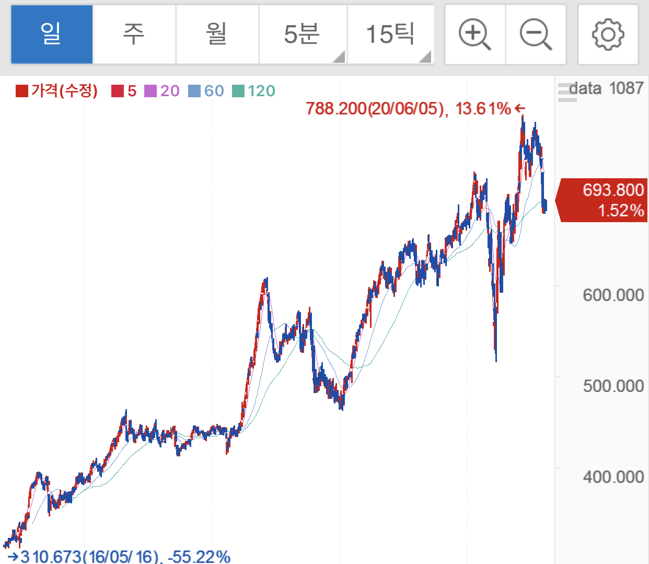
Task: Click the 5-day moving average color swatch
Action: (117, 91)
